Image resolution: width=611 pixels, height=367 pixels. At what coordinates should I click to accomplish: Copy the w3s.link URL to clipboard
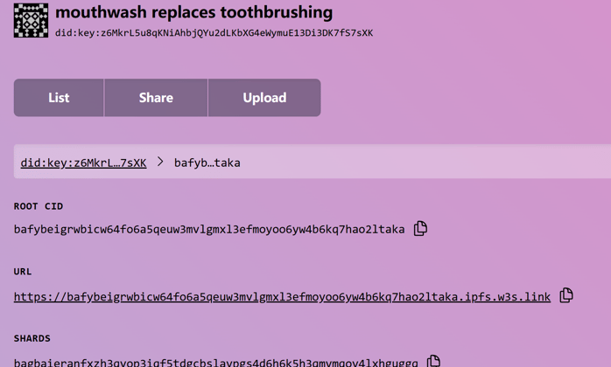pos(566,295)
